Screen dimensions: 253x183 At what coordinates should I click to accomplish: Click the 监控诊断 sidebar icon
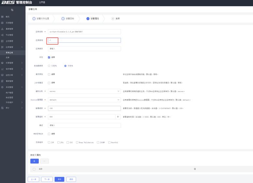click(2, 75)
